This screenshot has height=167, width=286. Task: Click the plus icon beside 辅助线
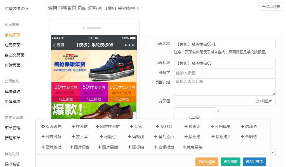click(129, 137)
